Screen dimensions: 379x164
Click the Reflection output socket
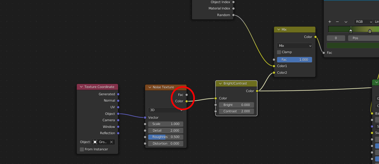(118, 133)
